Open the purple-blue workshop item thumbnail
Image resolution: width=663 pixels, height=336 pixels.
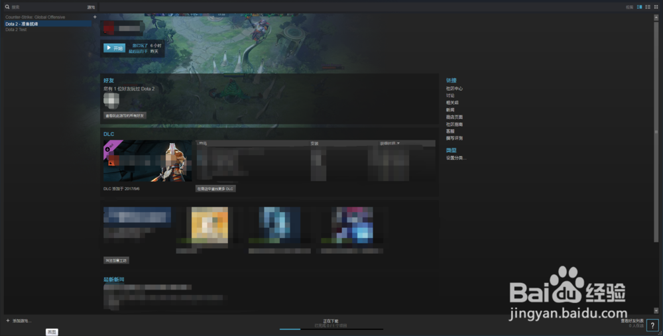point(352,225)
